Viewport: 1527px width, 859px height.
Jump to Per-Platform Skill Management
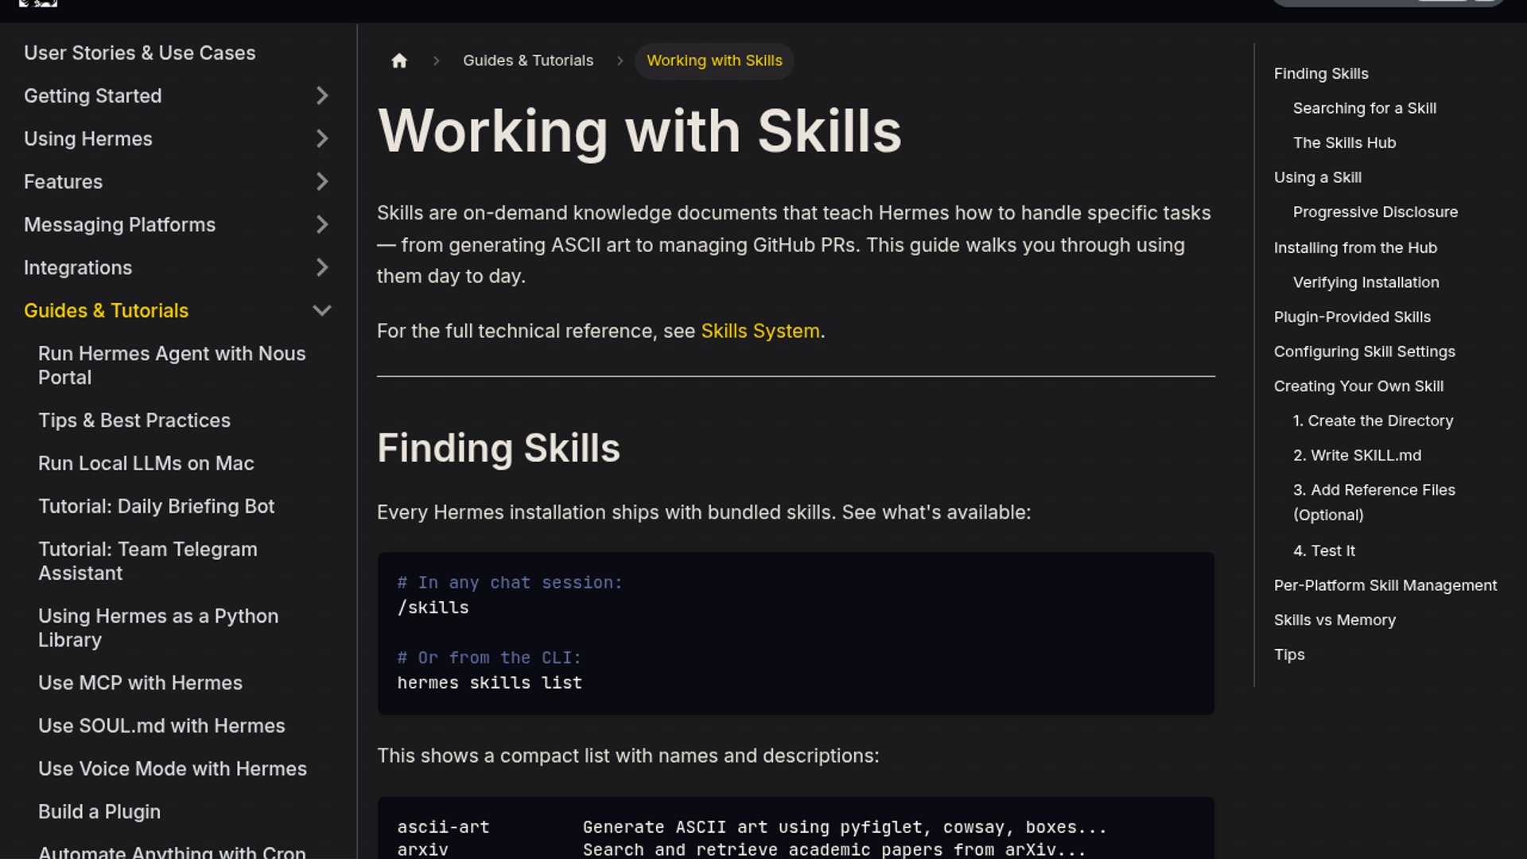tap(1385, 585)
